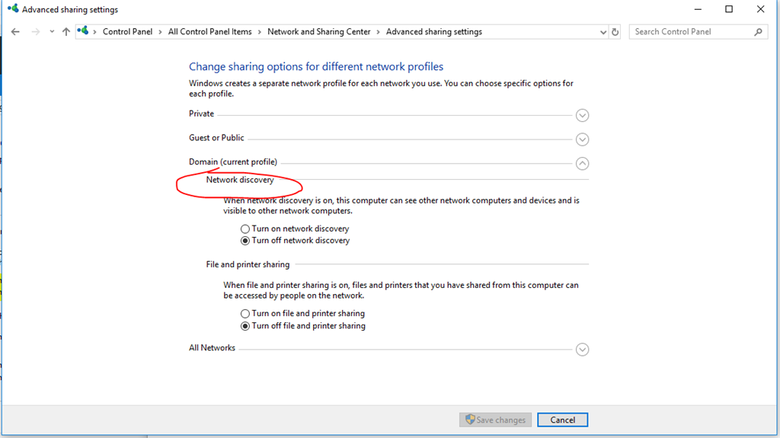Screen dimensions: 780x438
Task: Click the search magnifier icon
Action: pos(758,32)
